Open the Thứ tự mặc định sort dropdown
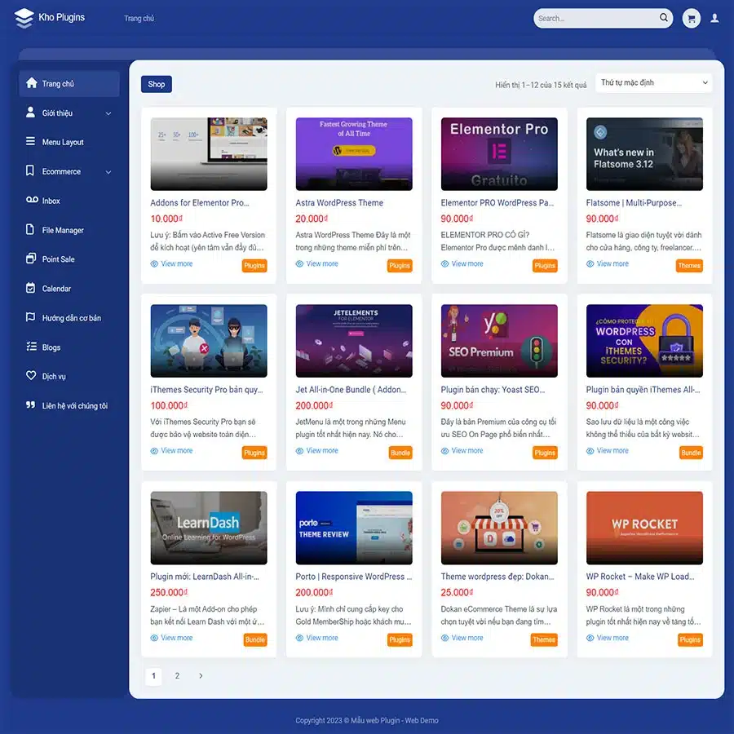734x734 pixels. [653, 82]
